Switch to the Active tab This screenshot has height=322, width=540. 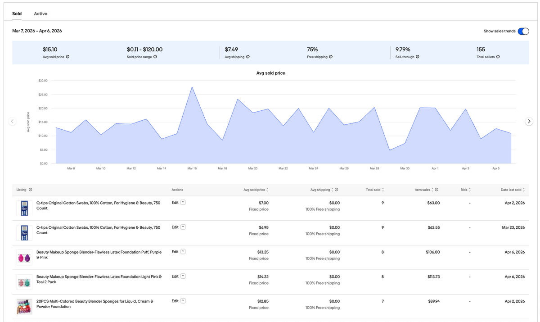coord(40,14)
